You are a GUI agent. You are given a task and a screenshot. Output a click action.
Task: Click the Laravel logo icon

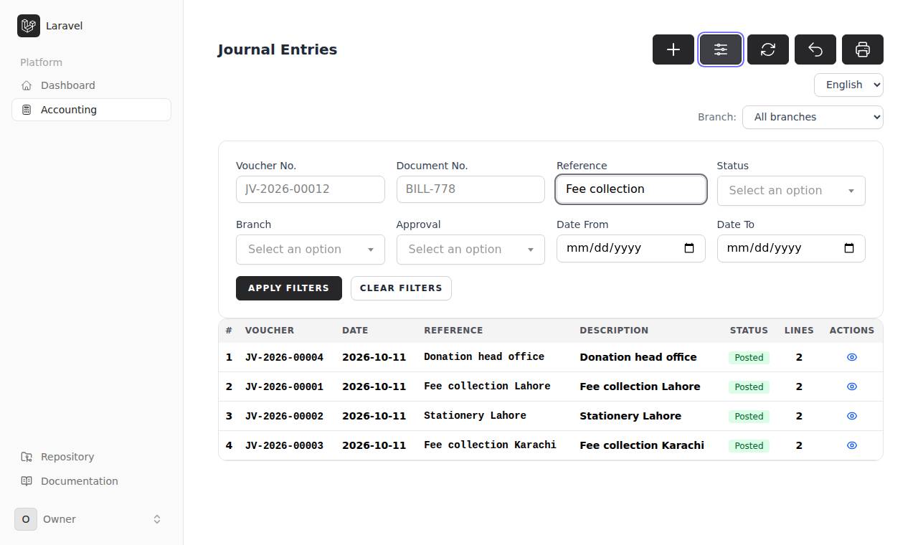coord(29,26)
